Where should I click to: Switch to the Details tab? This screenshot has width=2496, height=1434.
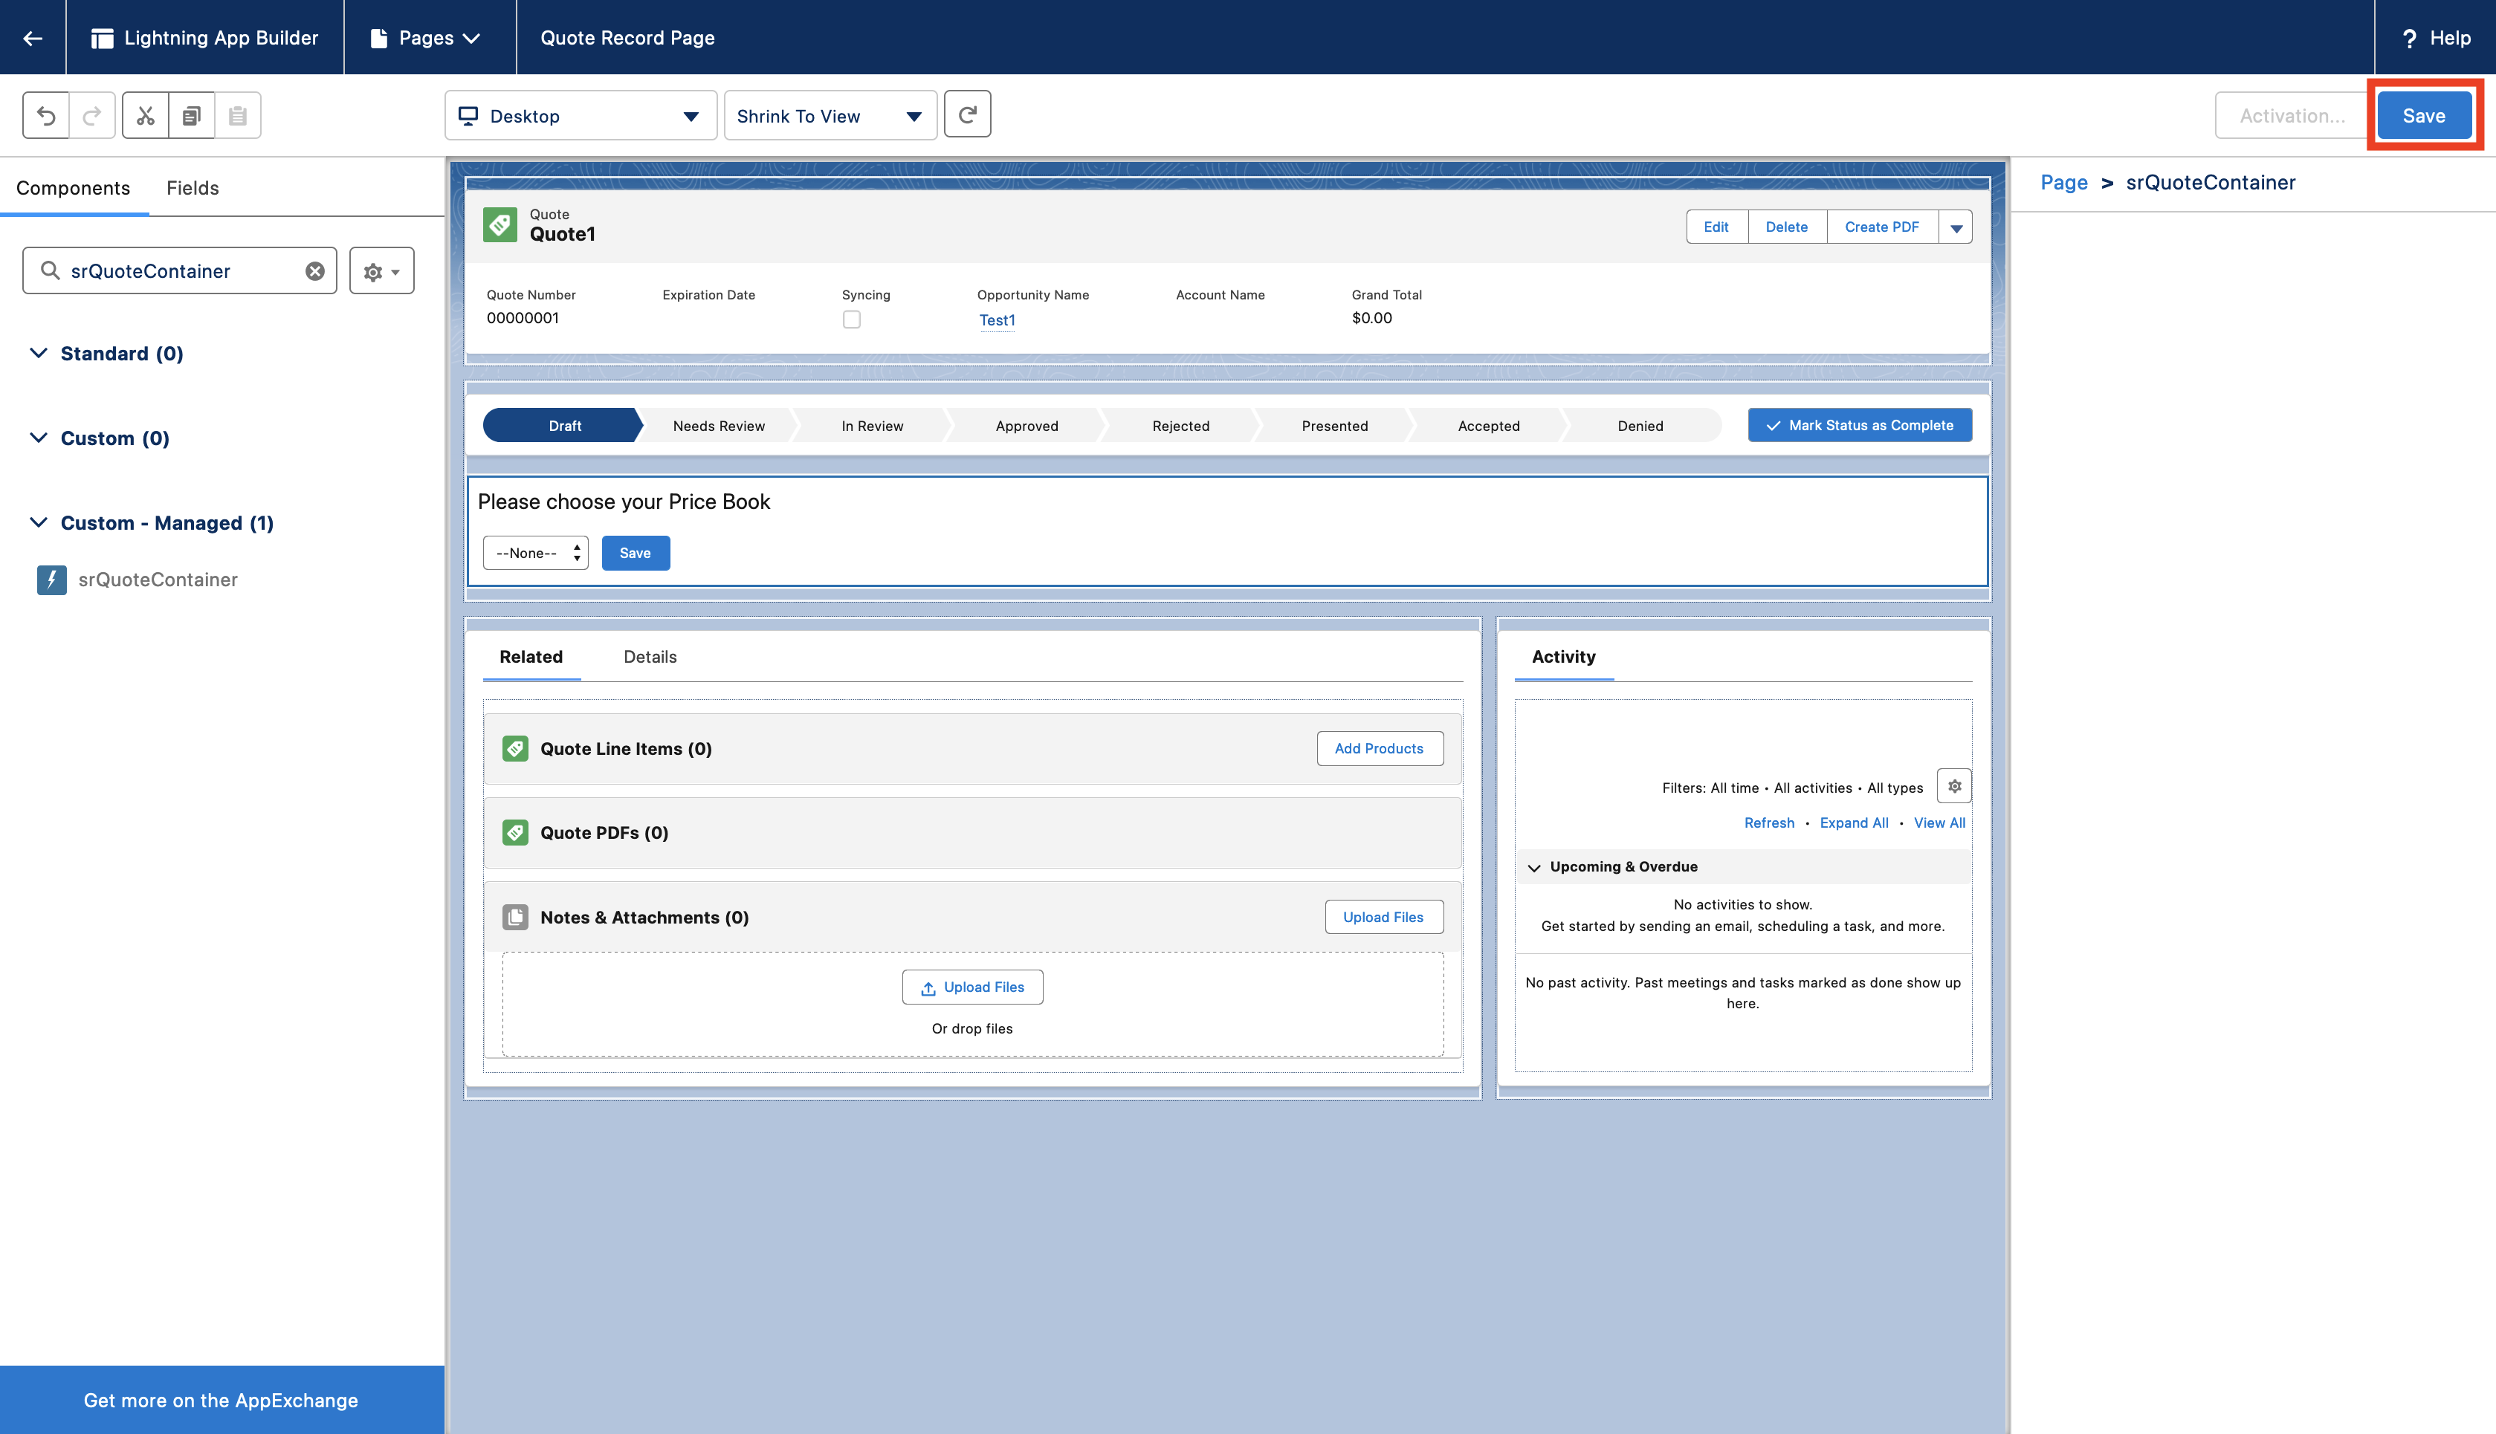click(649, 656)
